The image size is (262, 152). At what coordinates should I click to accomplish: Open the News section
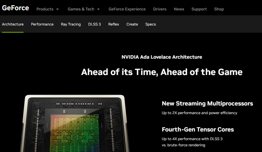click(179, 9)
